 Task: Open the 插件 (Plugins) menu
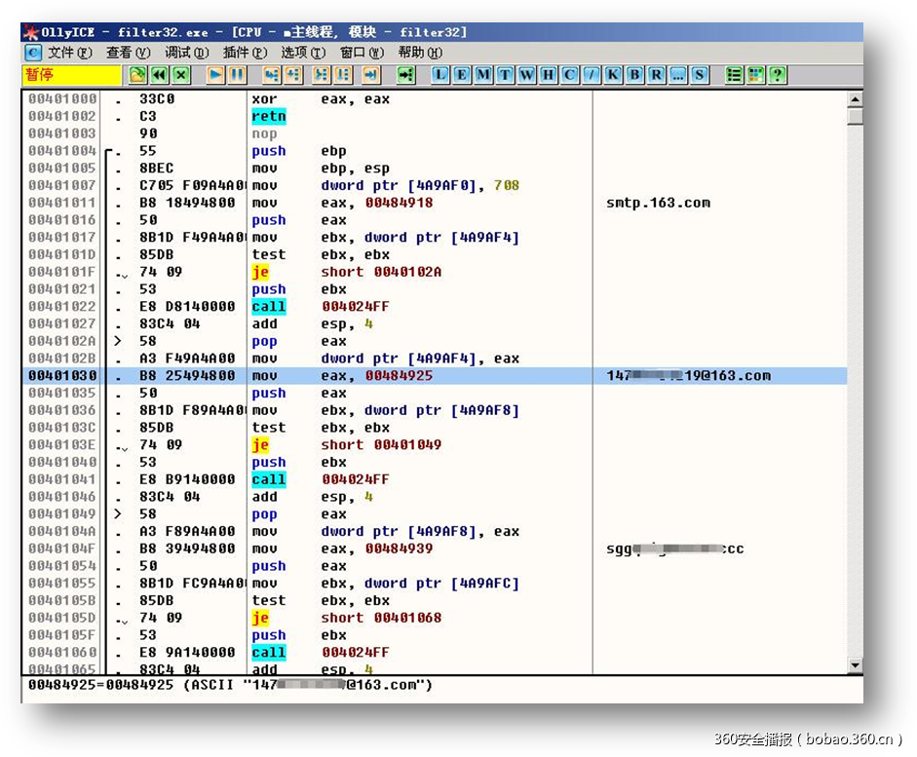click(x=245, y=53)
